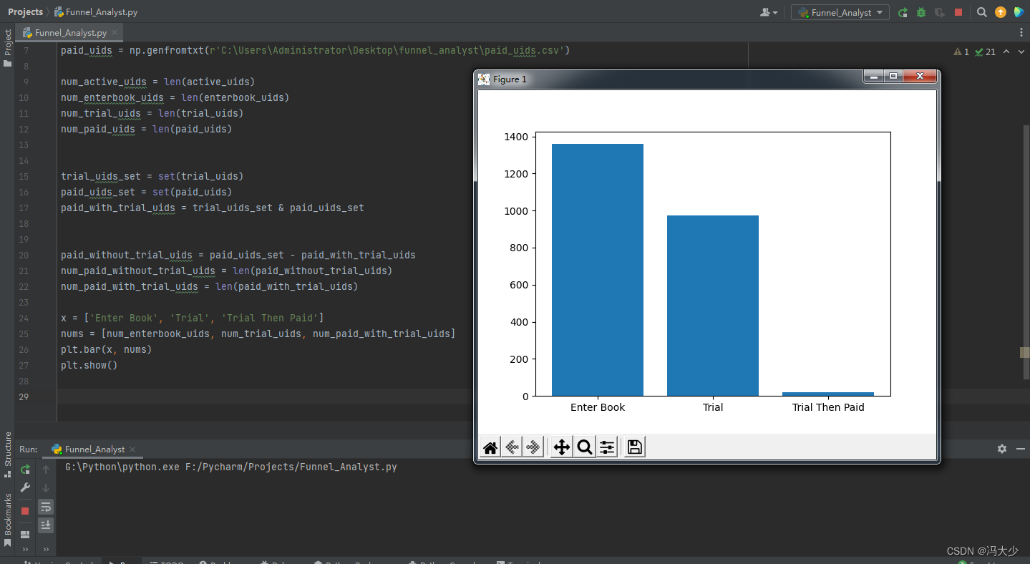Click the Projects breadcrumb in navigation bar

coord(25,12)
